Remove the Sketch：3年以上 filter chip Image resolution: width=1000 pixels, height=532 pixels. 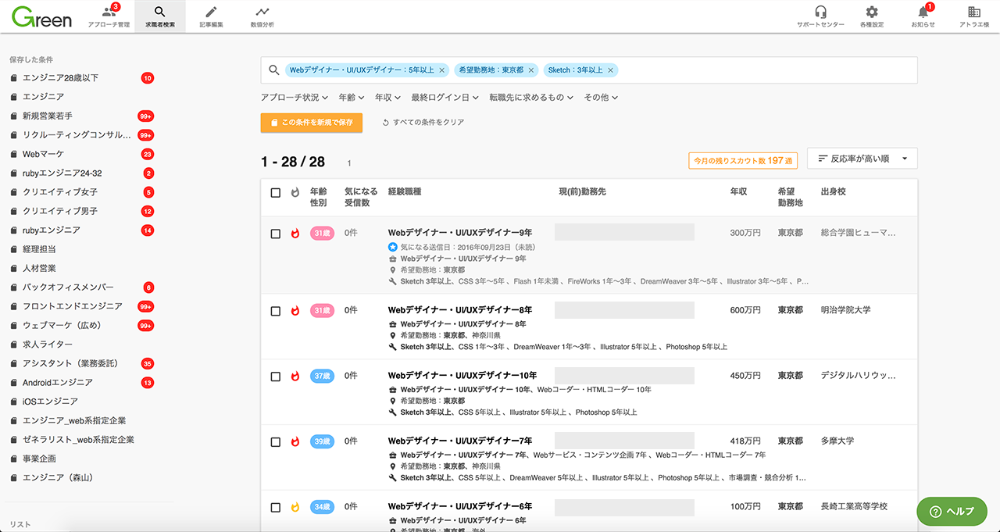pos(611,70)
